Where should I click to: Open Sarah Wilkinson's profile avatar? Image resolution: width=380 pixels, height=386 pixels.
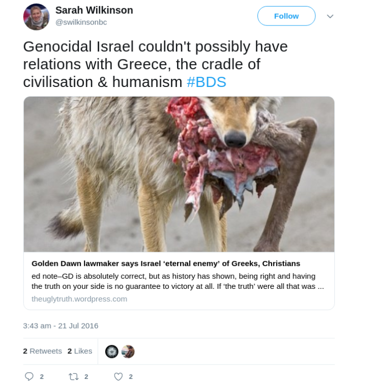[36, 17]
